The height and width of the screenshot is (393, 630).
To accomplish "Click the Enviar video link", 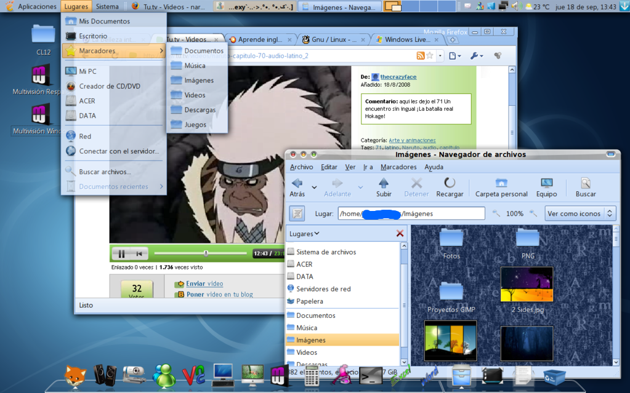I will [204, 284].
